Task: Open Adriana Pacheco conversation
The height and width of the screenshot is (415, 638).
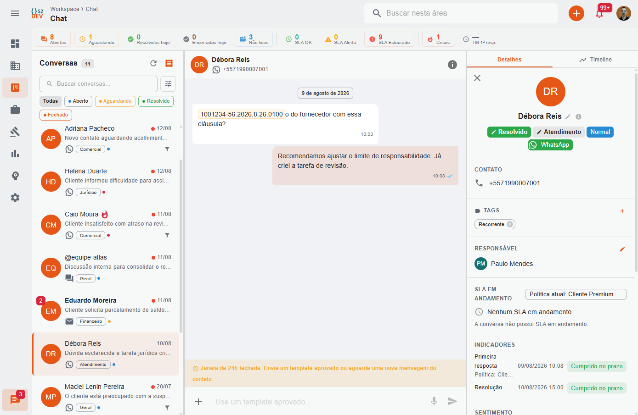Action: point(106,139)
